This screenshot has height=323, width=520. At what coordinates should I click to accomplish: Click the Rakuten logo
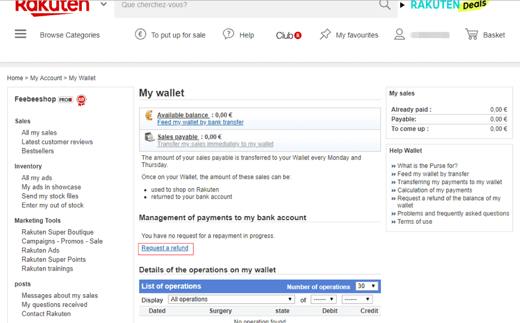click(52, 8)
